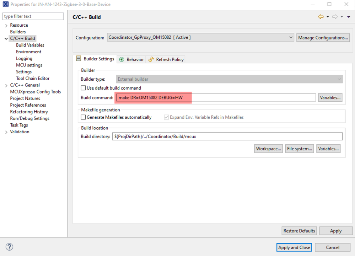Enable Use default build command checkbox

[x=83, y=88]
